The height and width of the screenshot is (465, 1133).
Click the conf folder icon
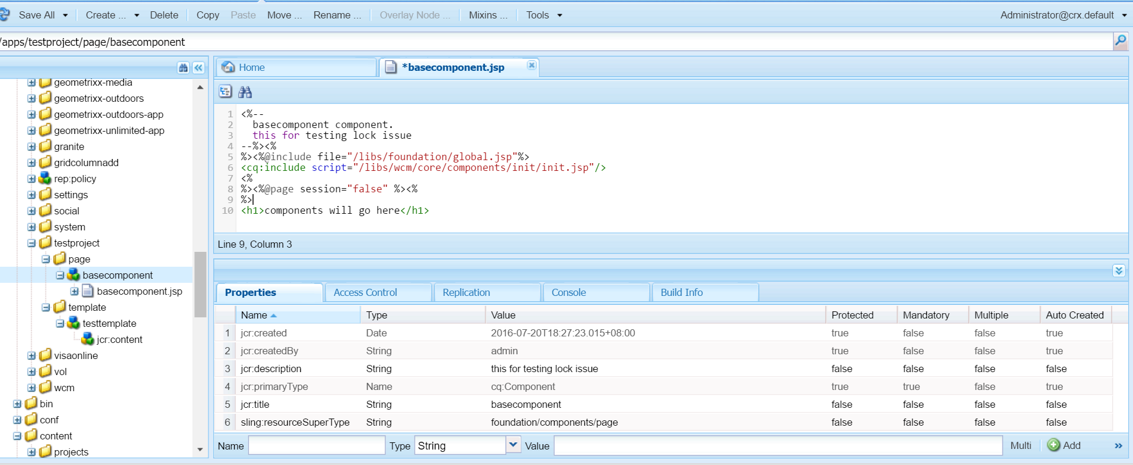coord(31,419)
